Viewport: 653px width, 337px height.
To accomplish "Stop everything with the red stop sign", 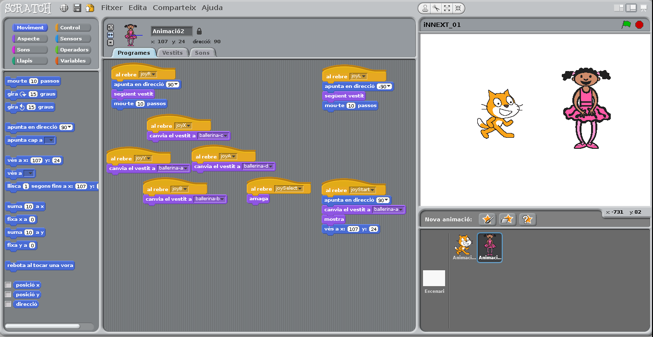I will point(639,24).
